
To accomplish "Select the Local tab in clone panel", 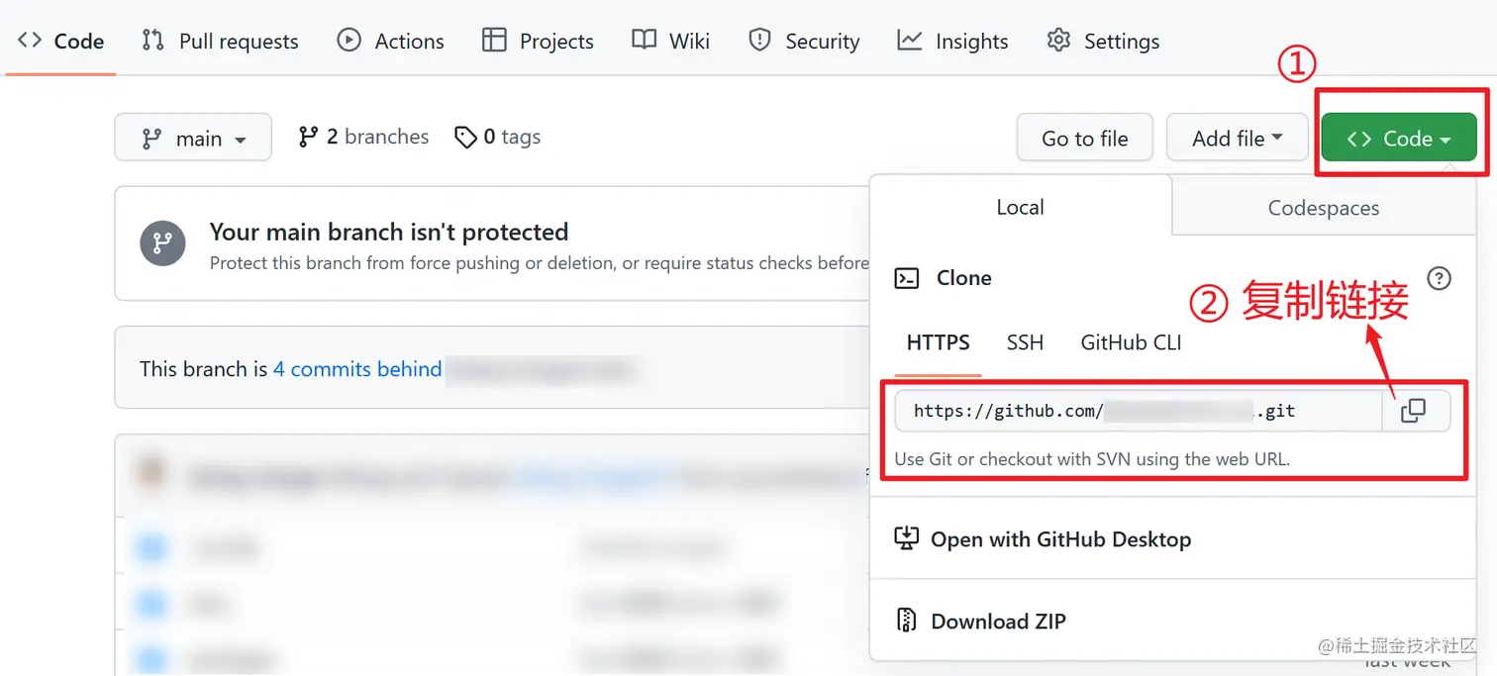I will coord(1021,207).
